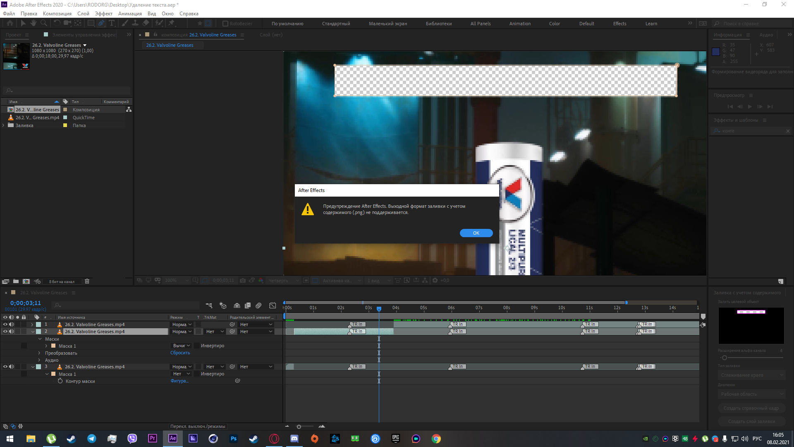Toggle Draft 3D icon in timeline
This screenshot has width=794, height=447.
click(223, 305)
